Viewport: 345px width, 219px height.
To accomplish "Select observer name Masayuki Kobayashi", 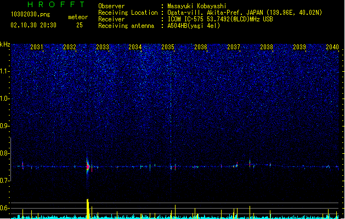I will 197,6.
